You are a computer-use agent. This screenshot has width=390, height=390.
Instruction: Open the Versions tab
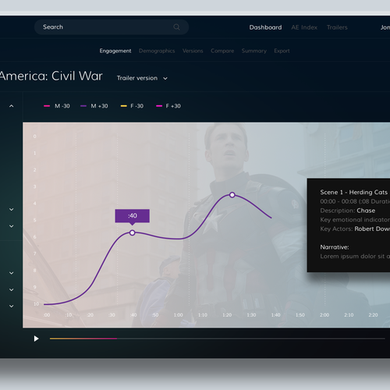pos(193,51)
